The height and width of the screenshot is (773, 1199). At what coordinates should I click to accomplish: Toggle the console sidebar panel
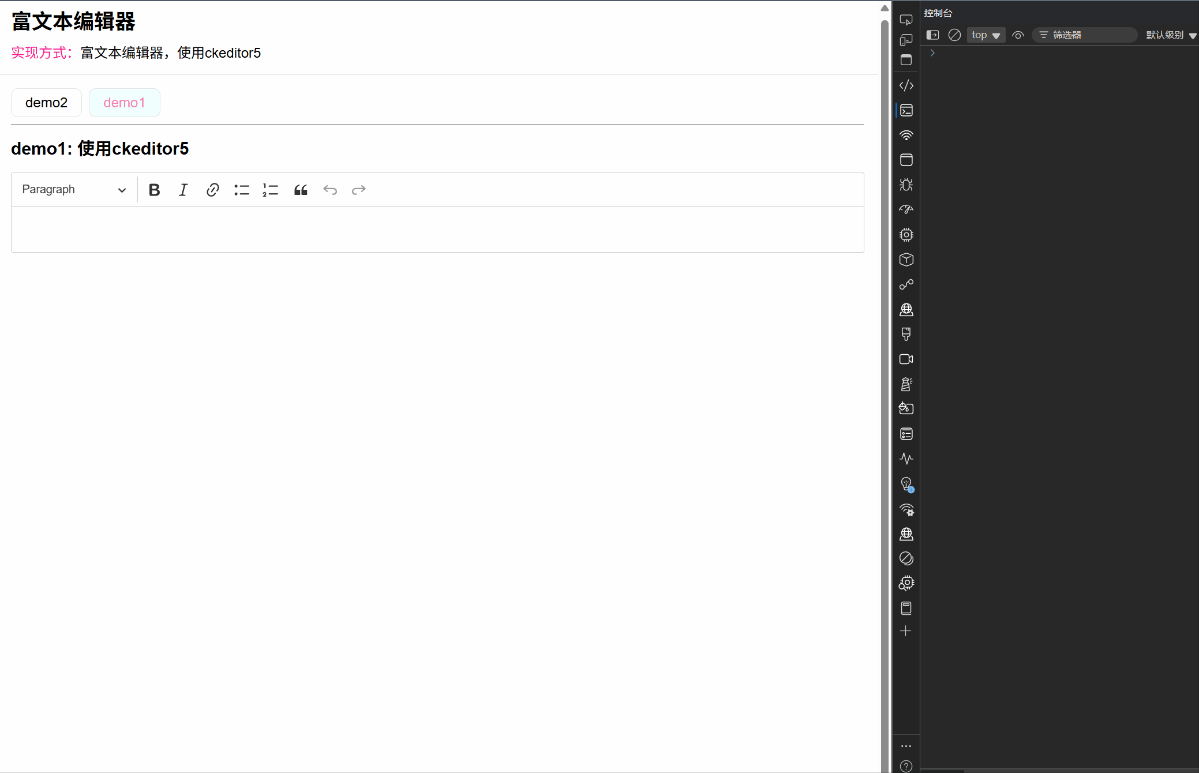coord(932,35)
